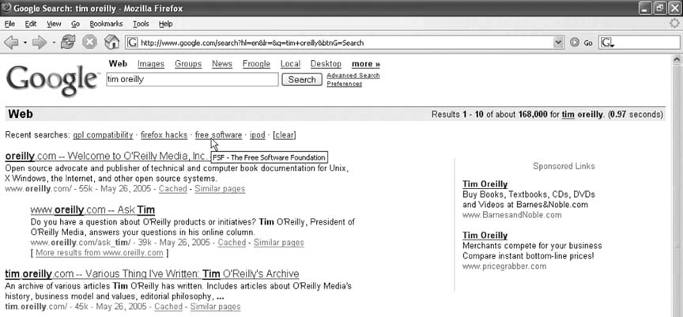Reload the page with the Refresh icon
Screen dimensions: 683x317
(x=68, y=42)
